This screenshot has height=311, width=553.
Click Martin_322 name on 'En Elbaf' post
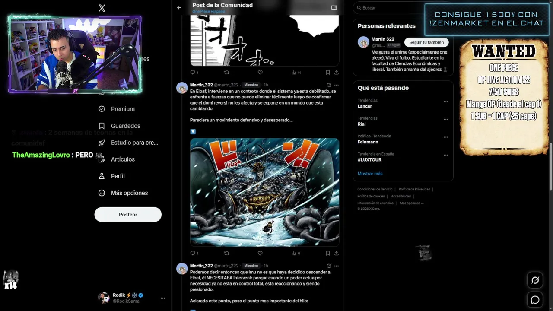tap(201, 85)
